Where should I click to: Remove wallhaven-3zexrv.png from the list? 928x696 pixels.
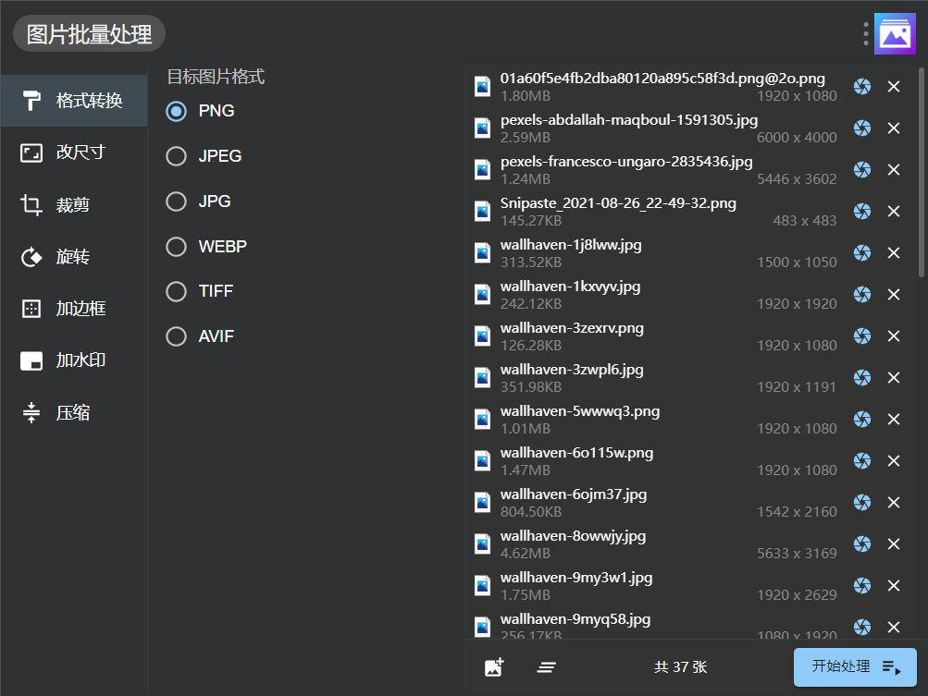[x=894, y=336]
